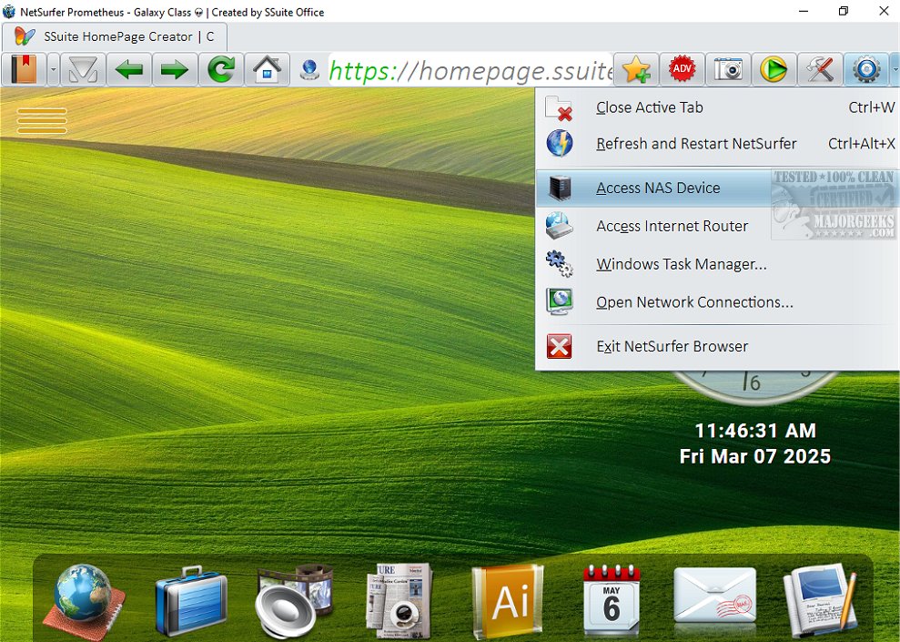Choose Open Network Connections... menu entry

click(717, 302)
